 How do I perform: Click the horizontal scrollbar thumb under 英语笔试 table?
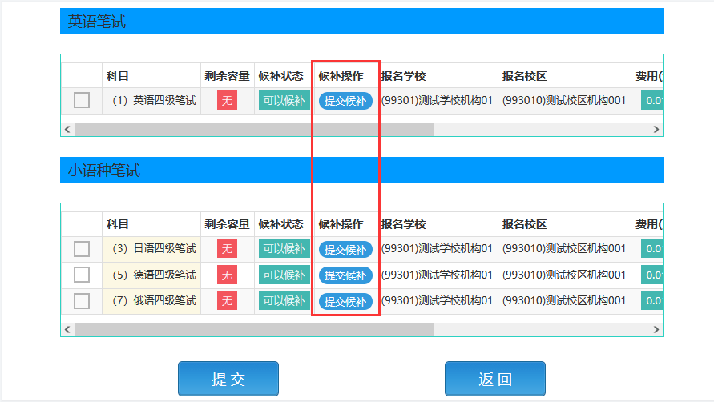pos(254,129)
